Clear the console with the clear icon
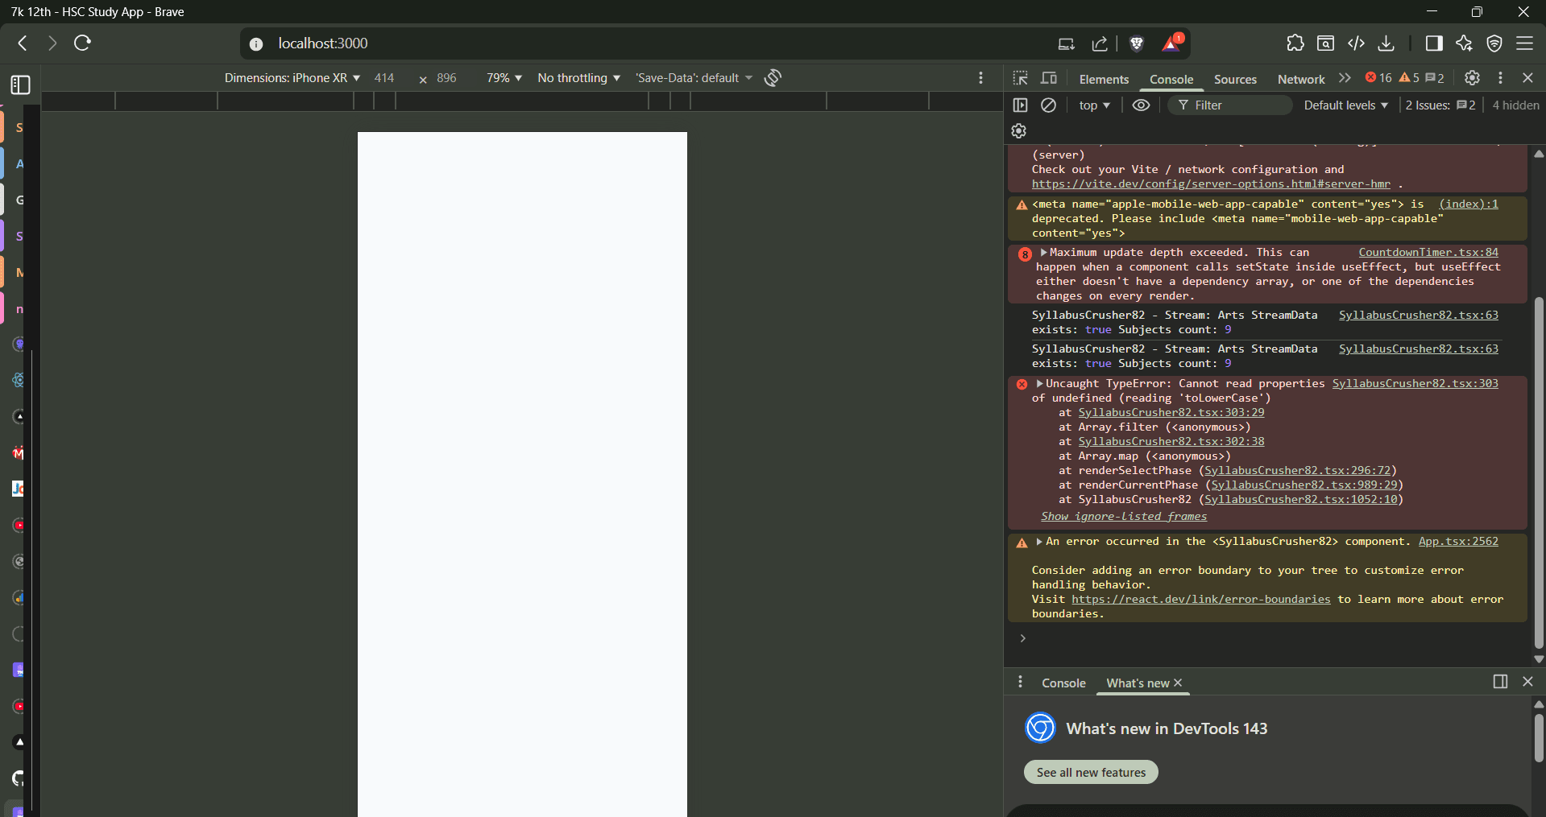 1048,105
